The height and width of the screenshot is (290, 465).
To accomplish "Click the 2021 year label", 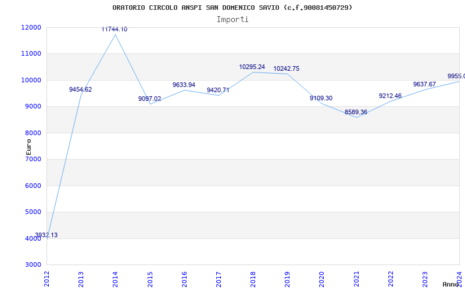I will [x=356, y=279].
